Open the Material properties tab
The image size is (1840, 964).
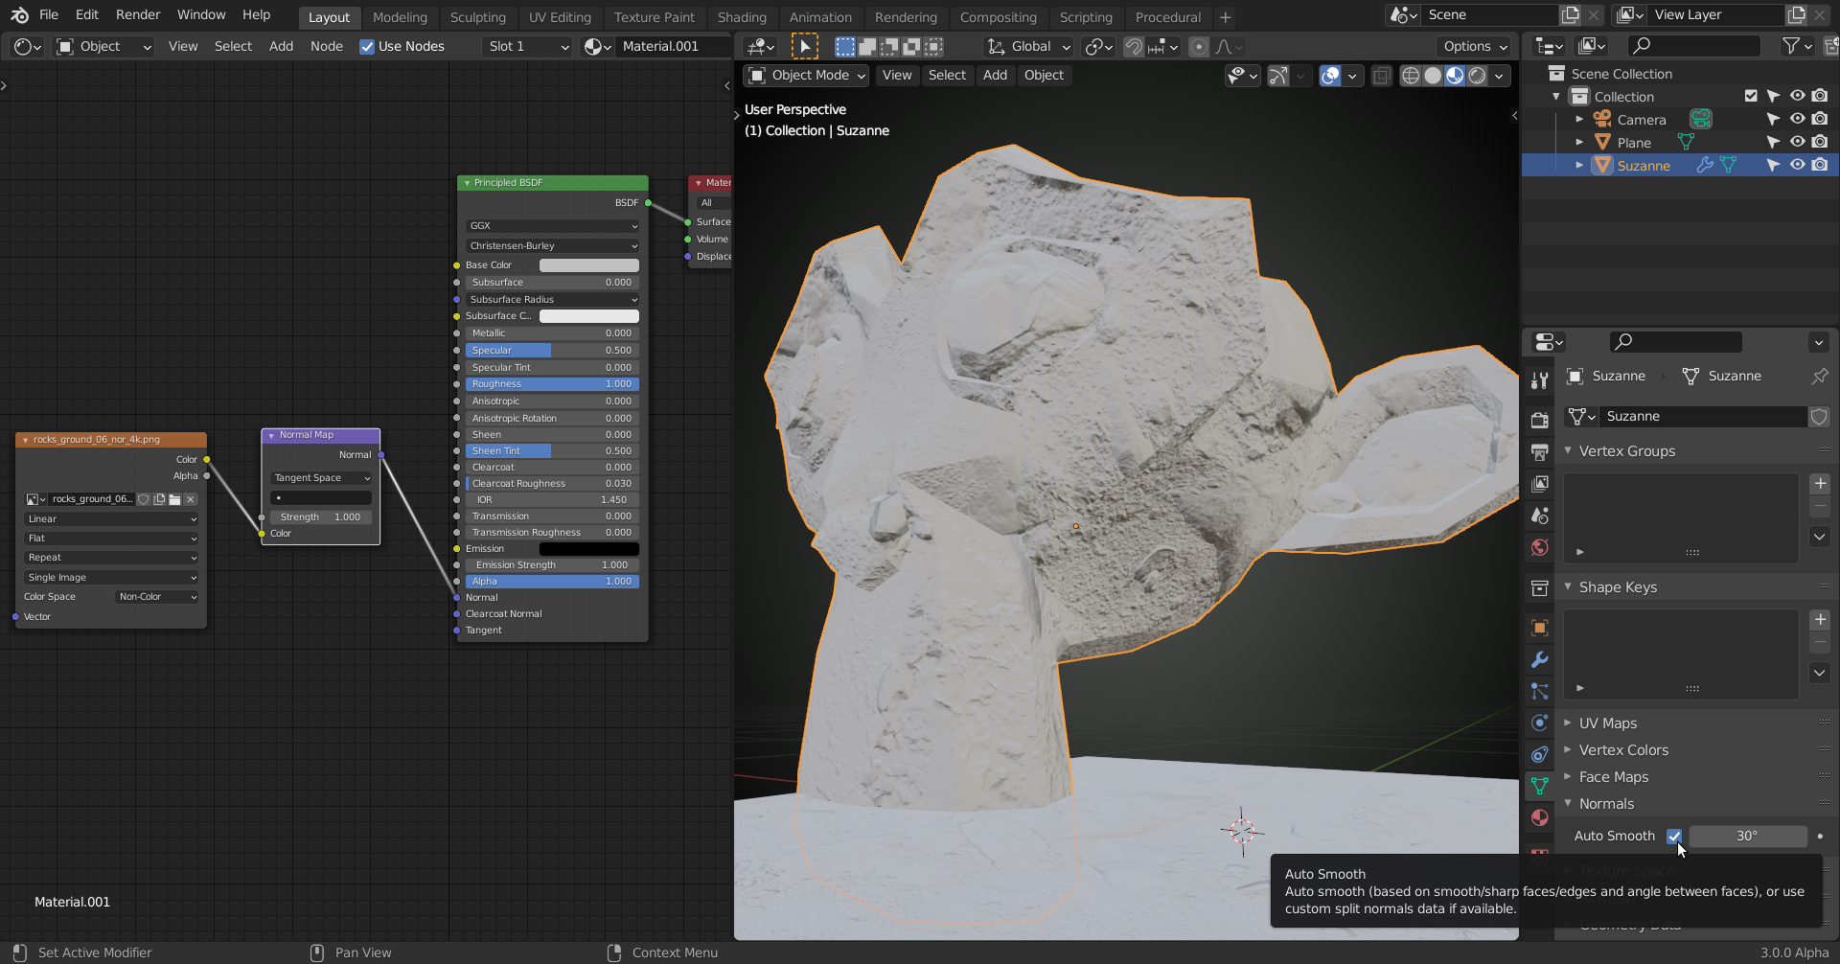point(1539,817)
